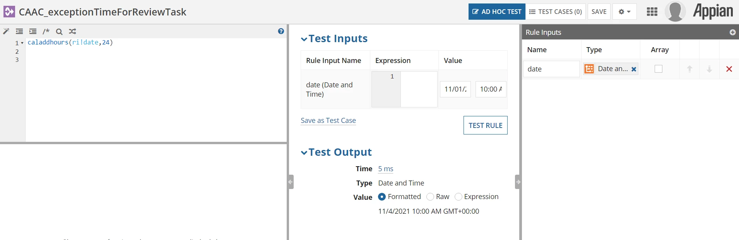
Task: Click the Value column header in Test Inputs
Action: pyautogui.click(x=453, y=60)
